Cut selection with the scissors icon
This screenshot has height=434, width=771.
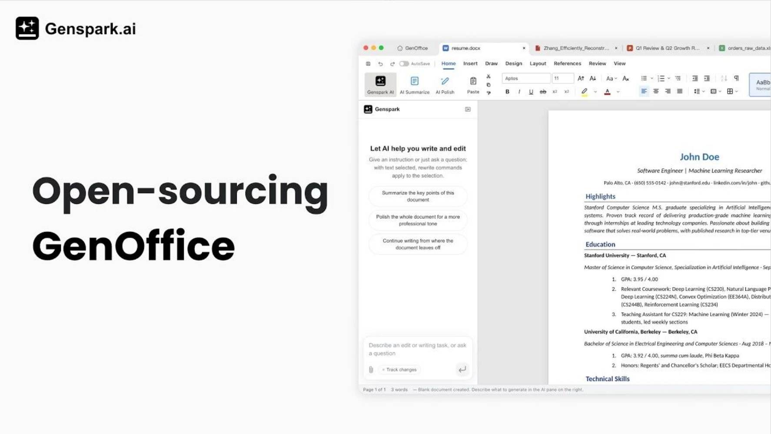pyautogui.click(x=489, y=76)
